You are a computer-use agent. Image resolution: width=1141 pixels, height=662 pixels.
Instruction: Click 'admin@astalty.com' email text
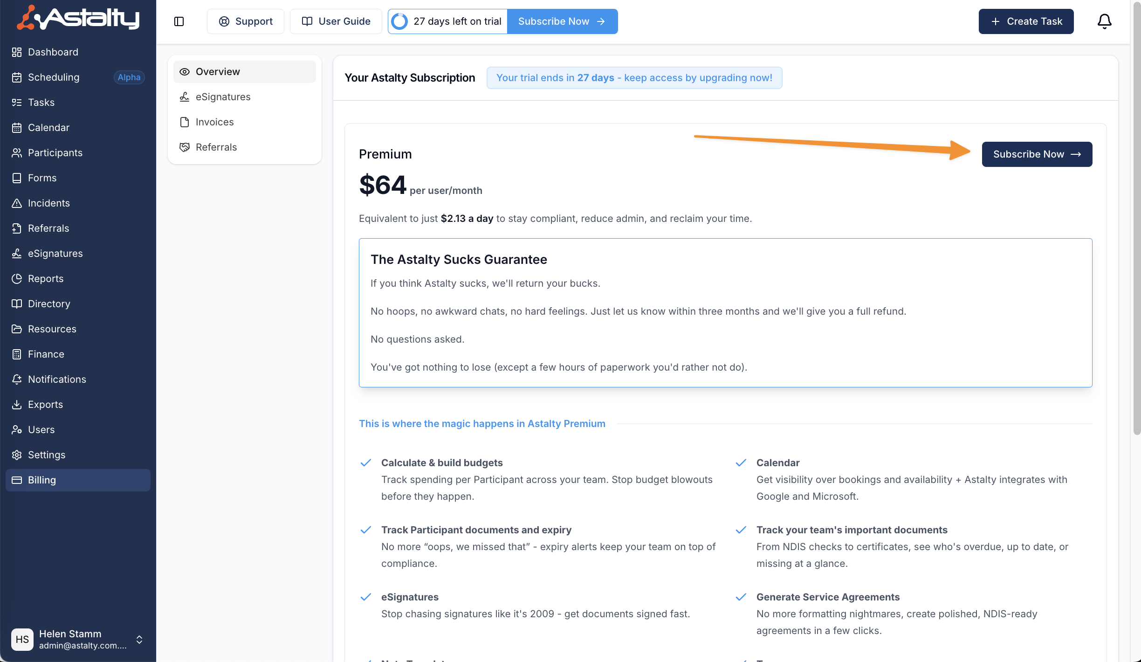pyautogui.click(x=83, y=646)
